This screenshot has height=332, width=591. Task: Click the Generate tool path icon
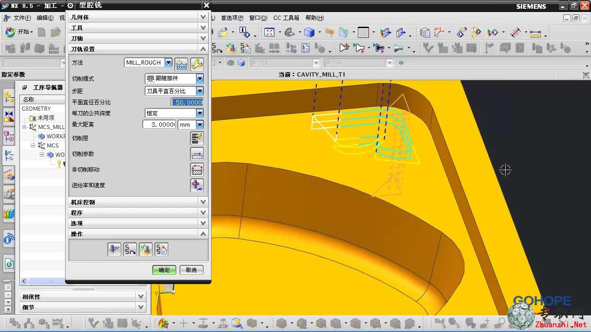tap(115, 249)
